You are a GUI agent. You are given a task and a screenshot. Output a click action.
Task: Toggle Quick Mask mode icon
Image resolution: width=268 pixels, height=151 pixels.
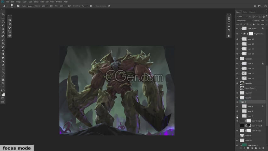[x=3, y=98]
